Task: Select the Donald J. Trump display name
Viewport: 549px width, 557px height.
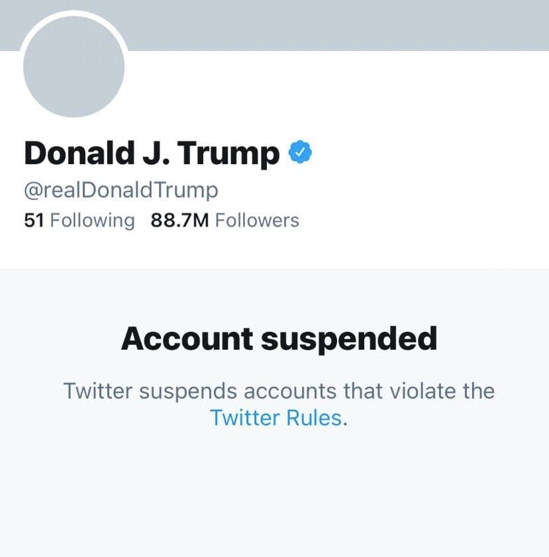Action: coord(152,154)
